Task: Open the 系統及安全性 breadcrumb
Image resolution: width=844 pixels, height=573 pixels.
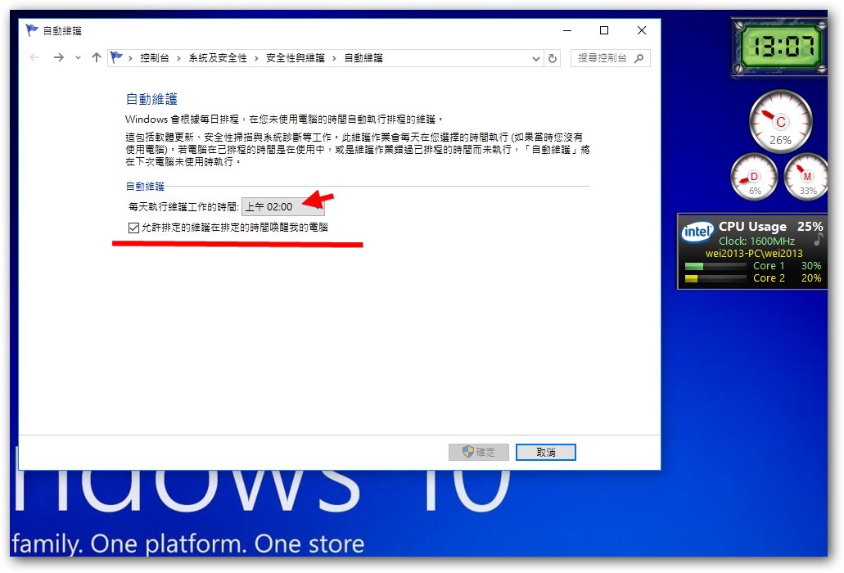Action: coord(218,58)
